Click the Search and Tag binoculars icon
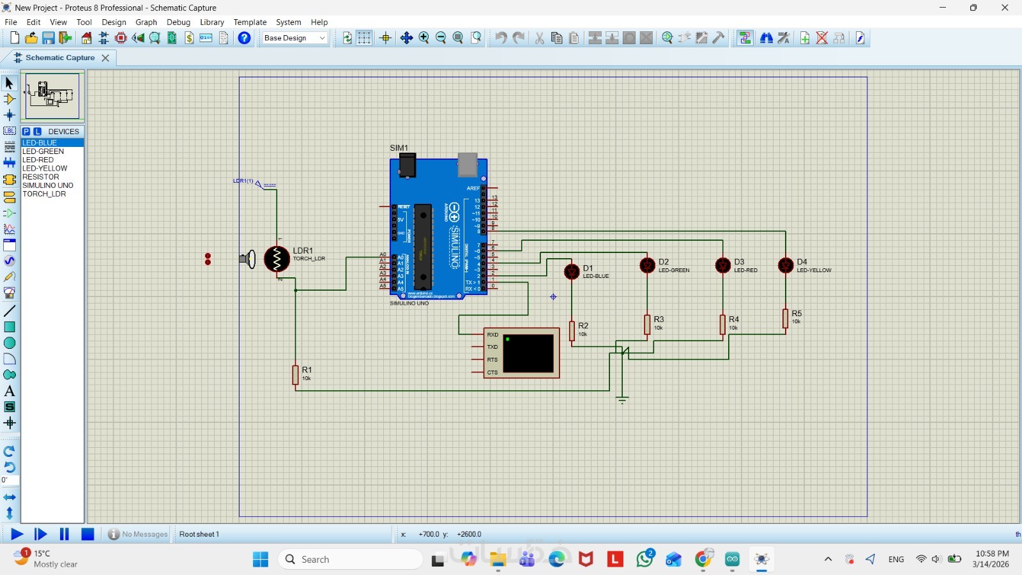 tap(766, 38)
